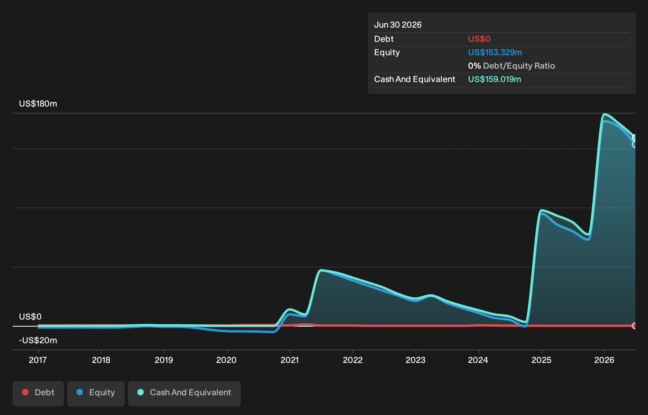The image size is (648, 415).
Task: Click the teal Cash And Equivalent legend dot
Action: click(x=140, y=392)
